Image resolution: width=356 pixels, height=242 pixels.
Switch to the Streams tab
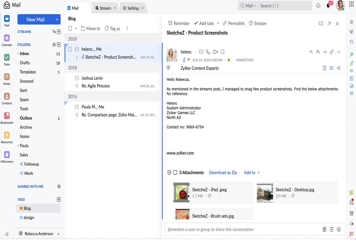click(103, 8)
